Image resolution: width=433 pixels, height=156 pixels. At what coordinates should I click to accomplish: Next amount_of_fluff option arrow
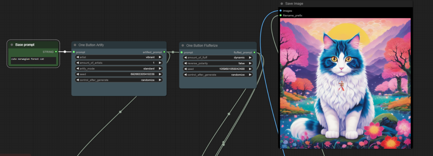[x=250, y=57]
